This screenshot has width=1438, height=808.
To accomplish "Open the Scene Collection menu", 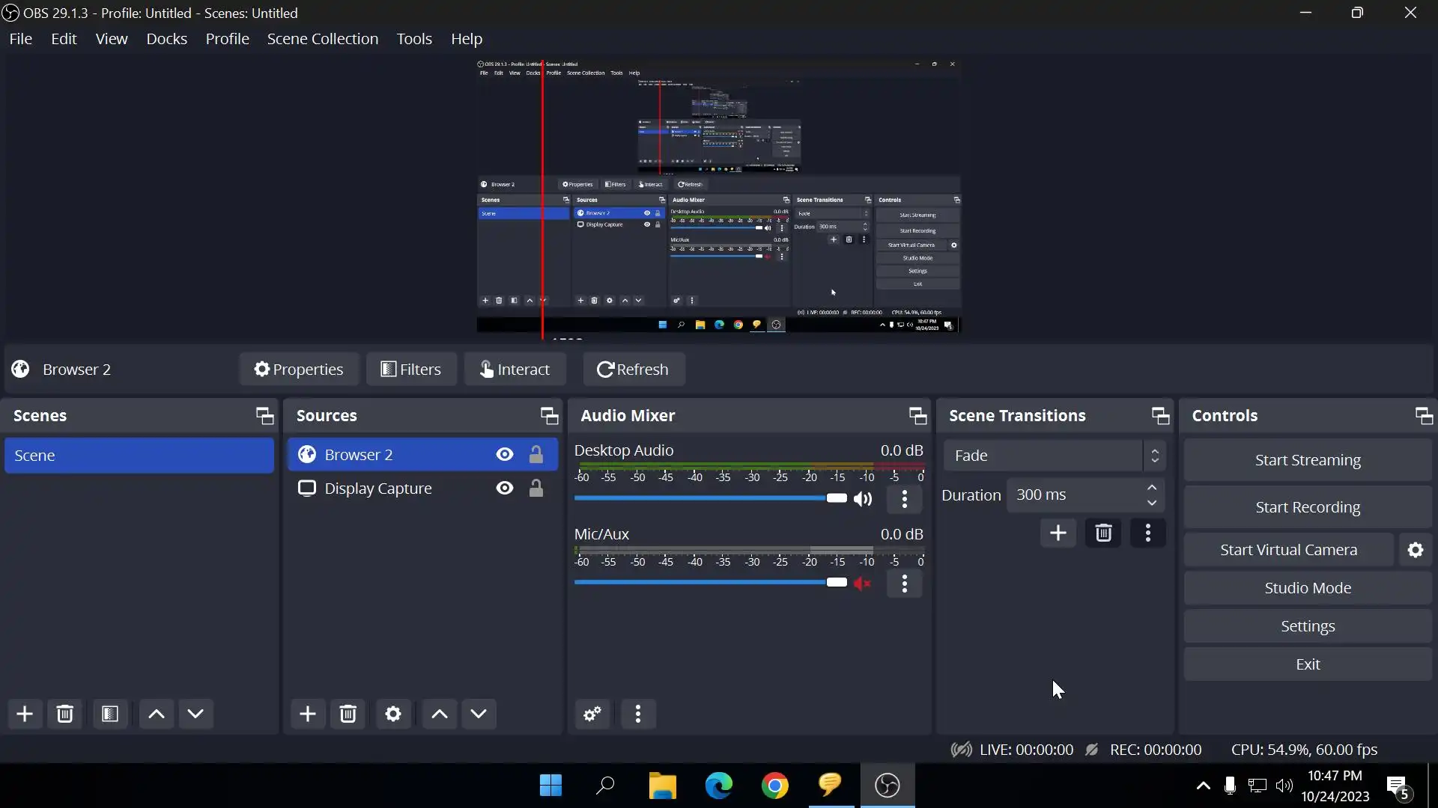I will (322, 39).
